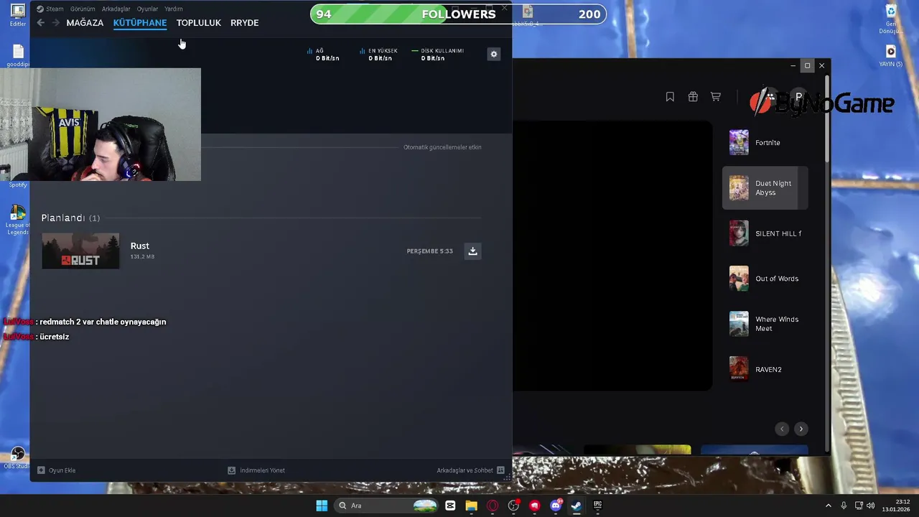Click İndirmeleri Yönet in Steam footer
This screenshot has width=919, height=517.
256,470
